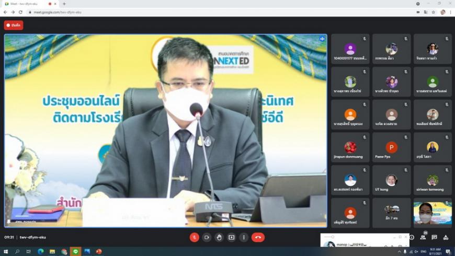Unmute the microphone in Meet controls
Viewport: 455px width, 256px height.
click(x=194, y=237)
